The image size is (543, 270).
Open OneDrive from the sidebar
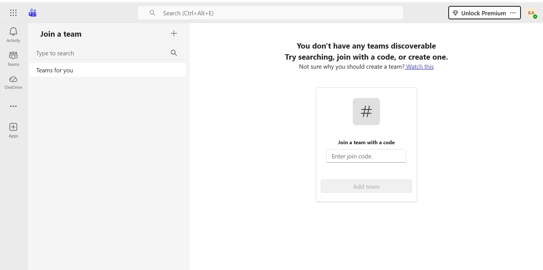point(13,83)
